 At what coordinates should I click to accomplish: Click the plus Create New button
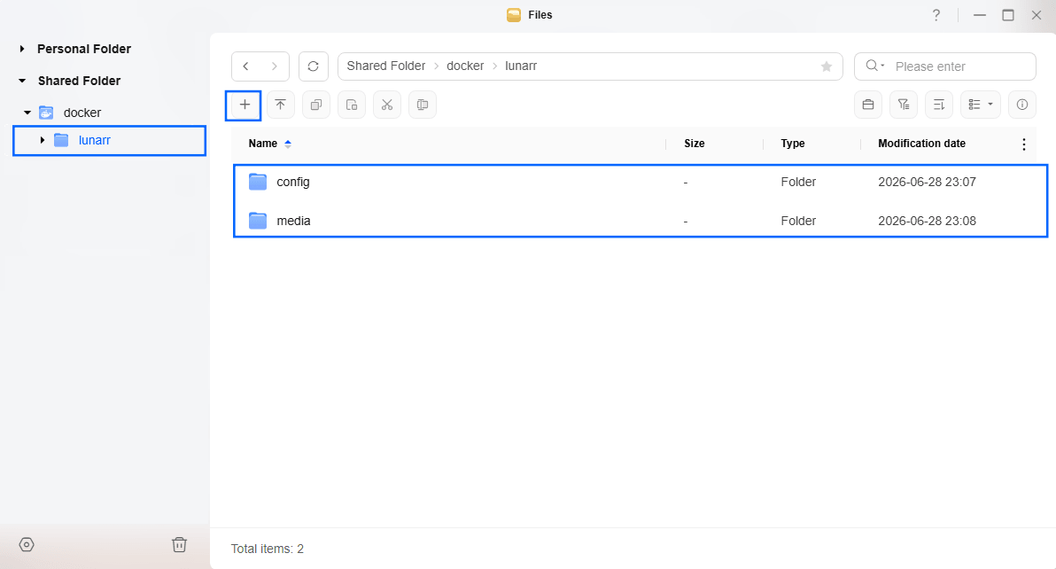coord(245,105)
